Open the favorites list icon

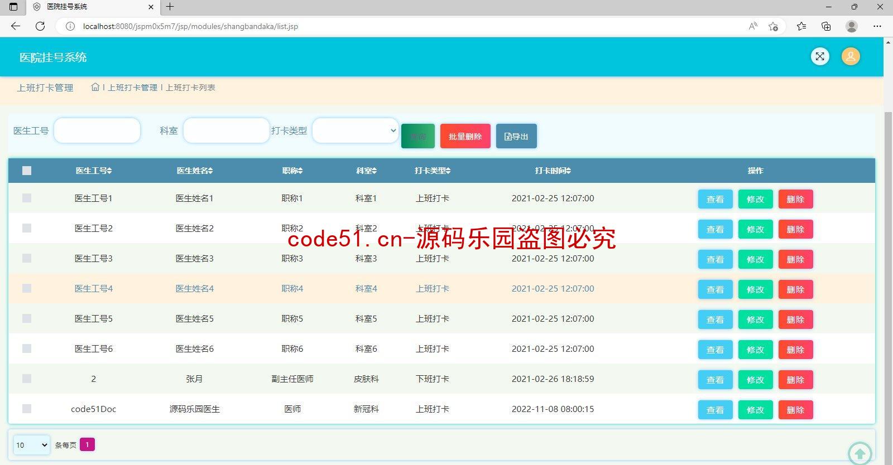click(x=801, y=26)
